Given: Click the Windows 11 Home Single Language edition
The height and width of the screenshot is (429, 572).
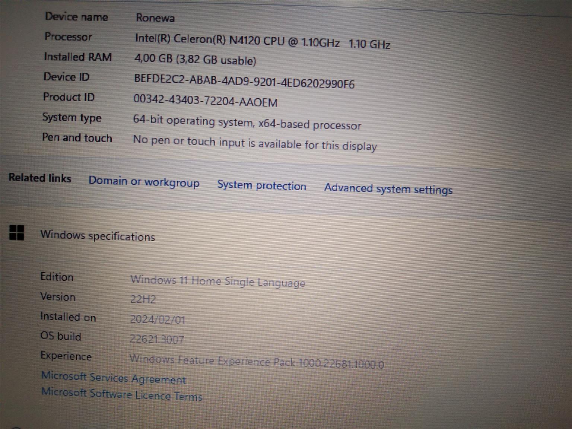Looking at the screenshot, I should click(217, 281).
